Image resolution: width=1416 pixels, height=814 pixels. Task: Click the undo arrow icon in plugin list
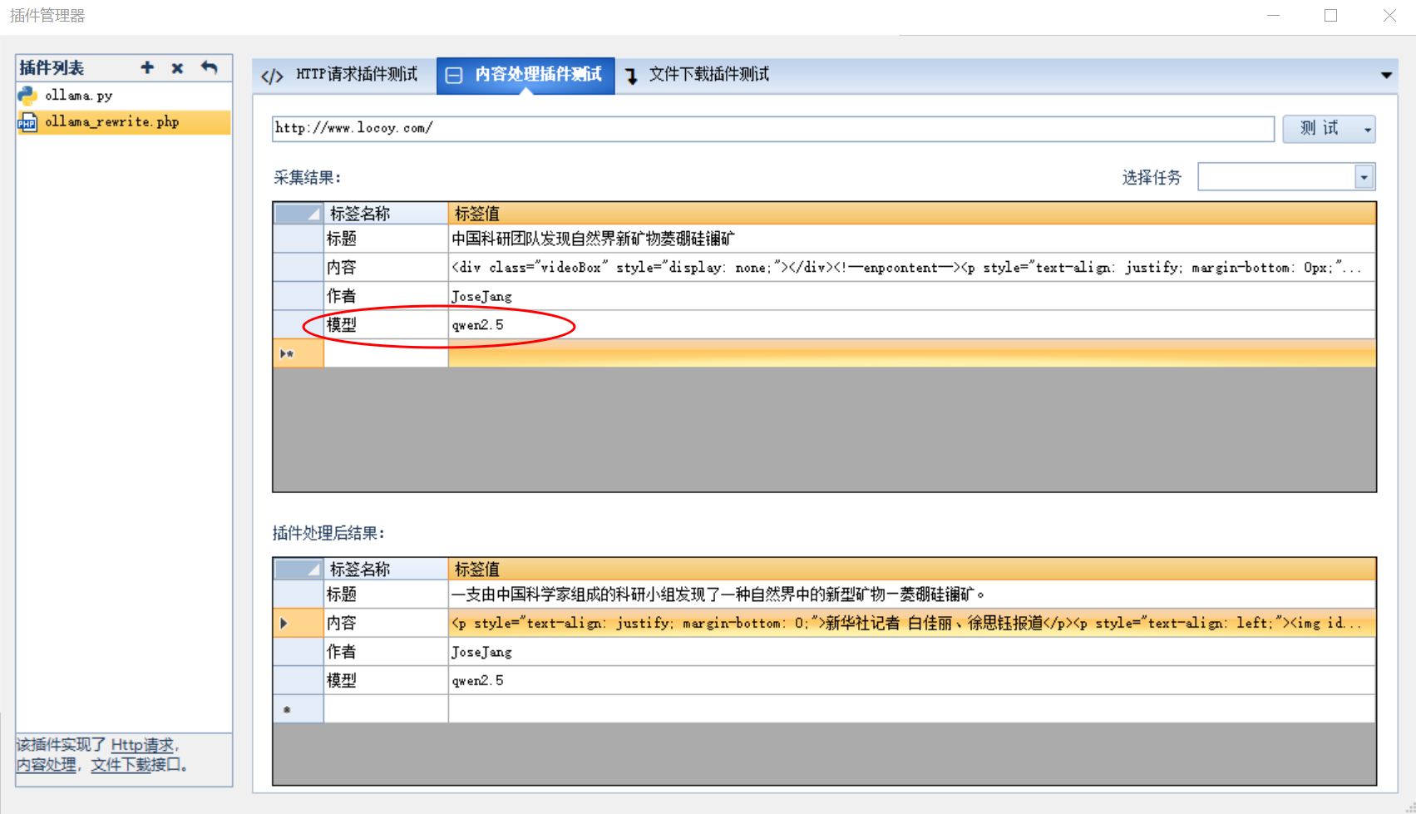(x=209, y=68)
